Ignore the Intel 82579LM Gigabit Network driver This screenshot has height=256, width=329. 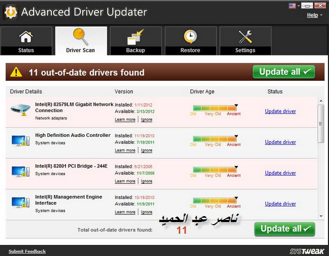(146, 119)
